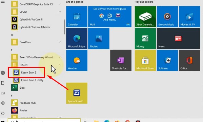The image size is (203, 122).
Task: Click the hamburger menu icon
Action: 3,2
